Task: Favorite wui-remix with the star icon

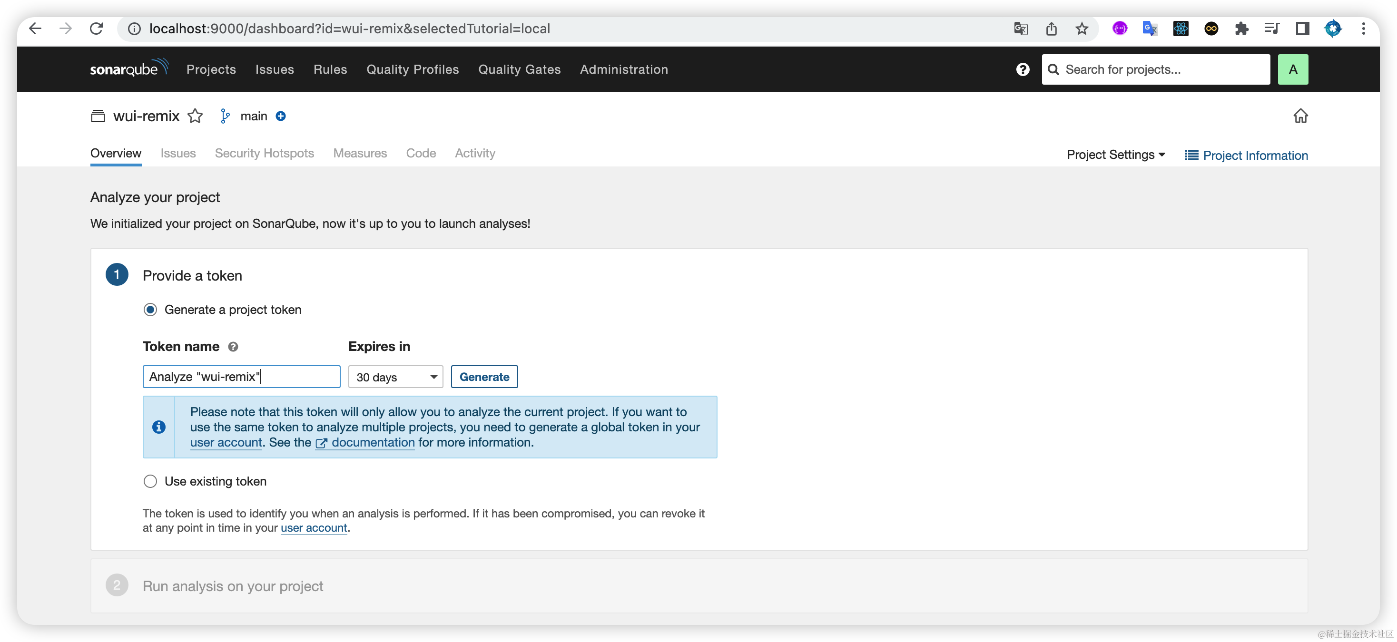Action: click(195, 116)
